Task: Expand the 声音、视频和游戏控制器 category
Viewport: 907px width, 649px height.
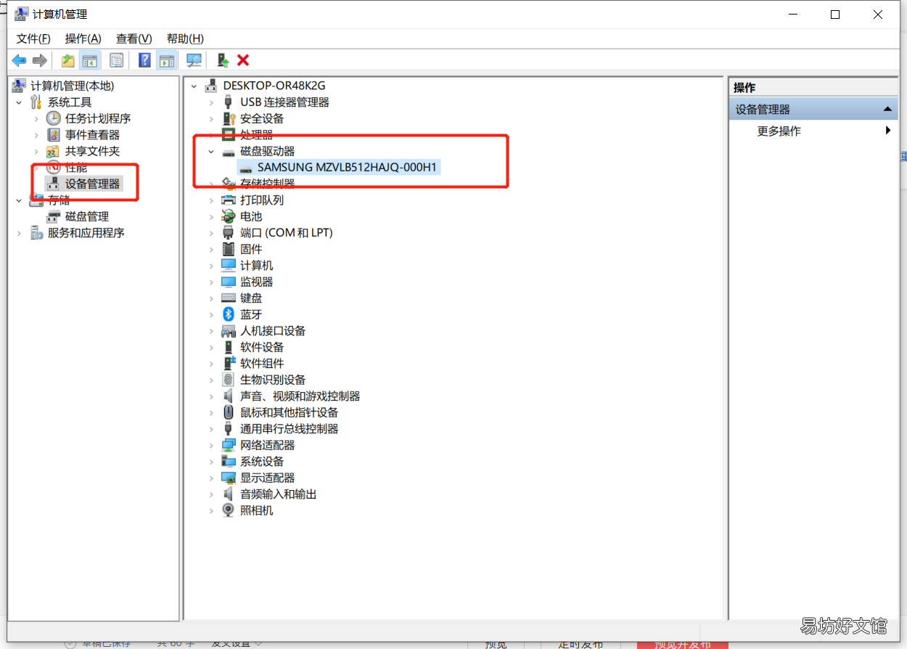Action: click(212, 396)
